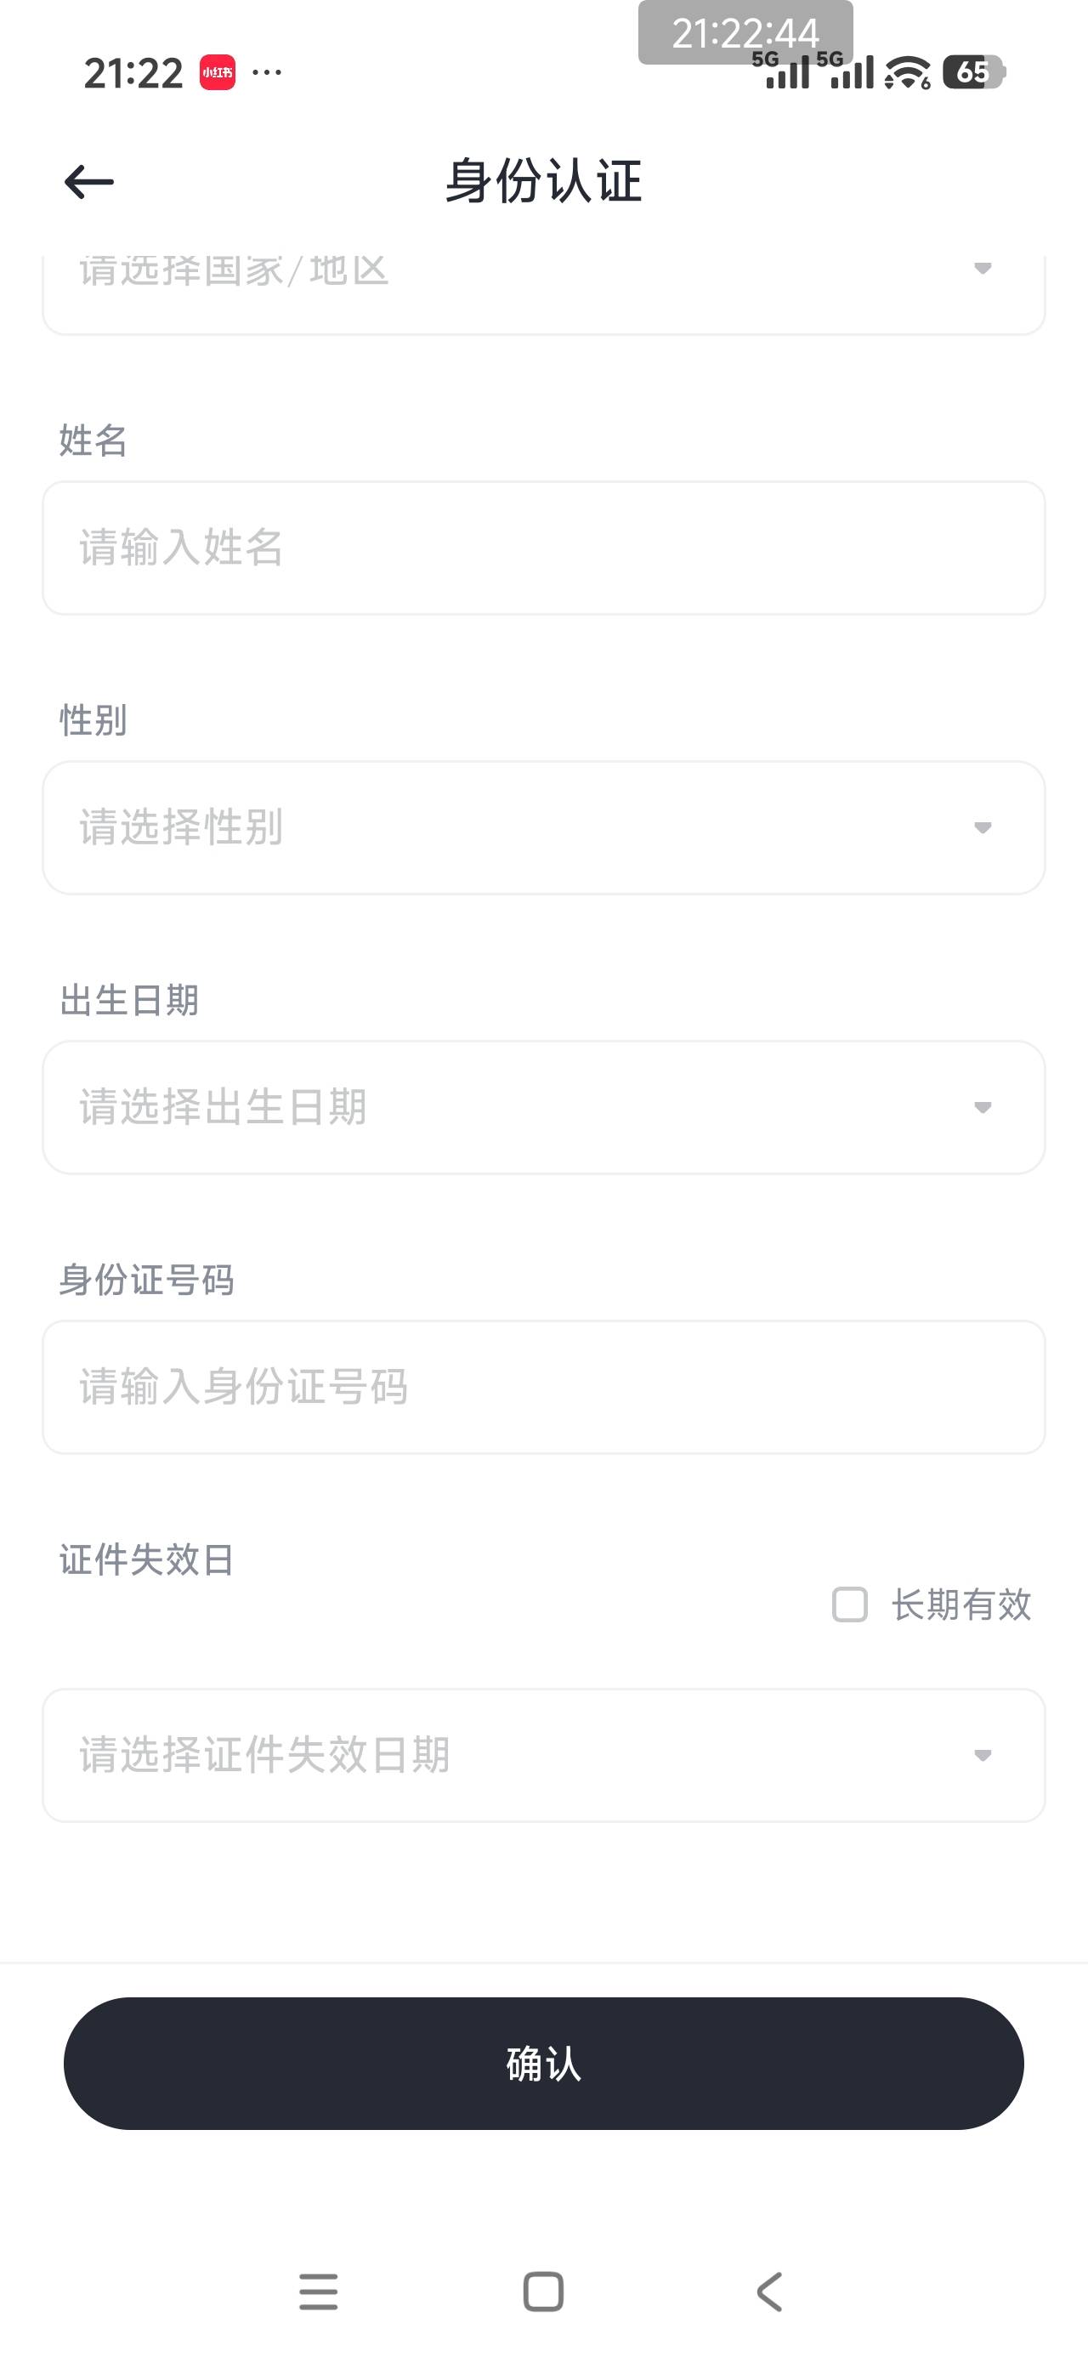Expand the 请选择出生日期 picker
The width and height of the screenshot is (1088, 2357).
click(543, 1107)
